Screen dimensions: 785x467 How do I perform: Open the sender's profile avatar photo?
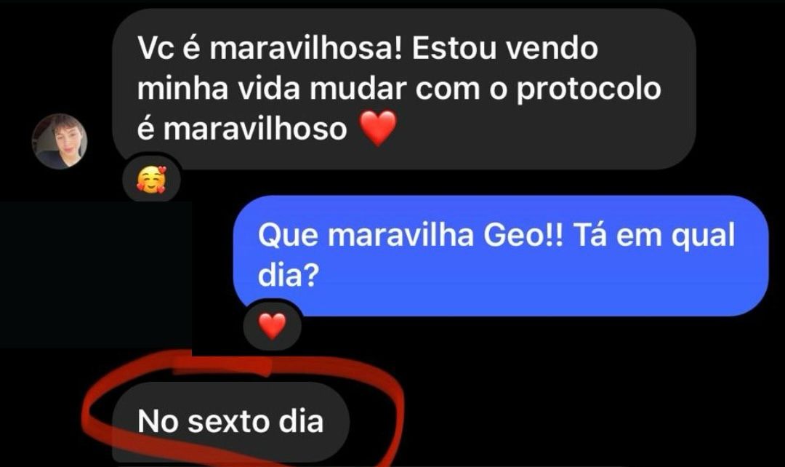click(x=60, y=141)
